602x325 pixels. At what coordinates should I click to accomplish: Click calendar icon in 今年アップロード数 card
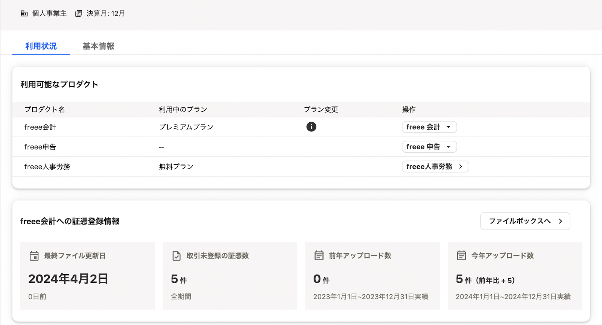click(461, 255)
